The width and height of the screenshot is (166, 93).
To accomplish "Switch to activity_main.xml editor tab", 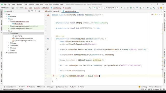I will [x=53, y=11].
